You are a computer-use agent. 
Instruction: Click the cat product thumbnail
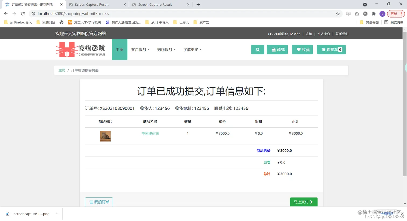pos(105,136)
